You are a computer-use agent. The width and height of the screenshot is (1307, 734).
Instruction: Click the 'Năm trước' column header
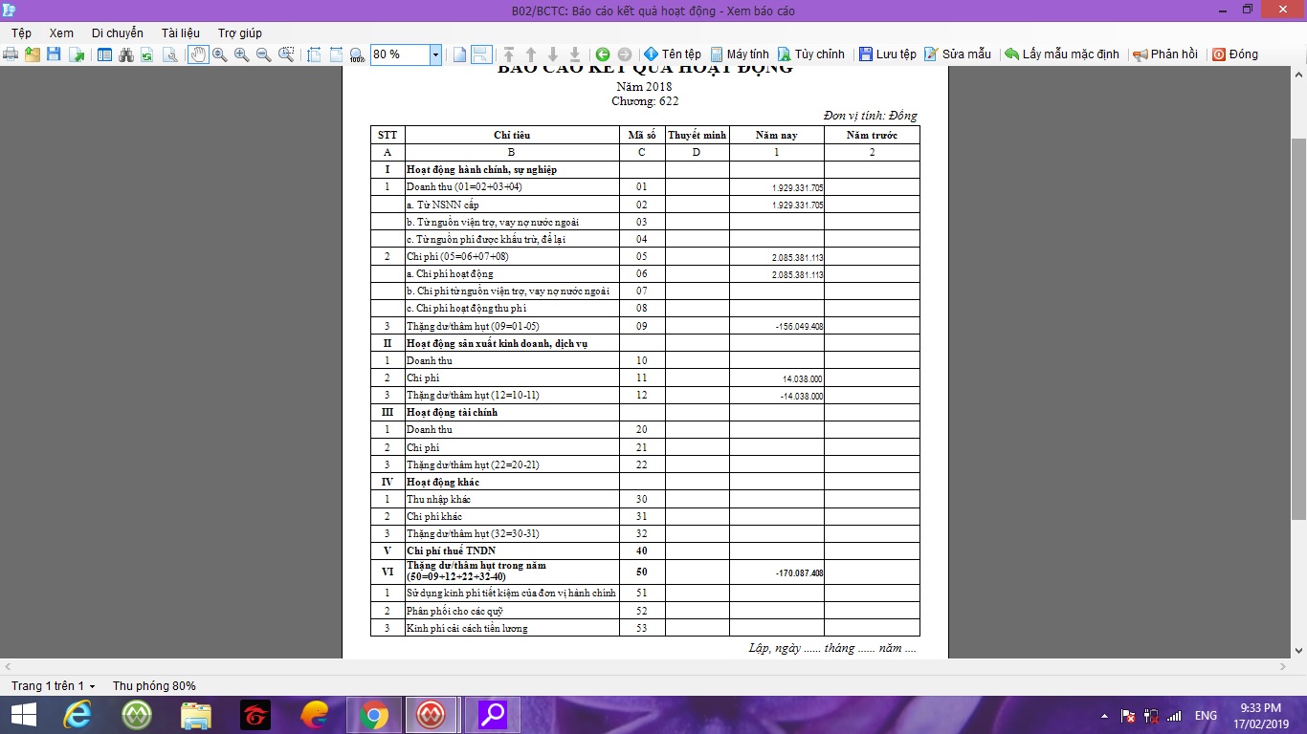872,135
